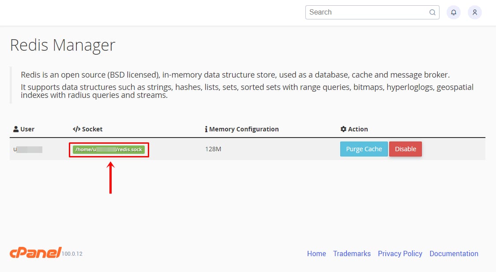Click the Memory Configuration header text

click(244, 129)
